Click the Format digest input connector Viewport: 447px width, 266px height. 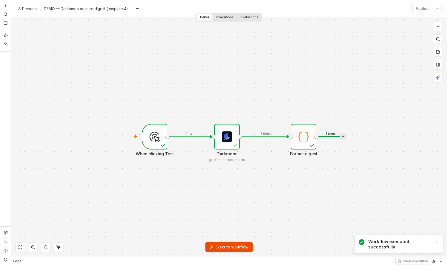click(291, 137)
